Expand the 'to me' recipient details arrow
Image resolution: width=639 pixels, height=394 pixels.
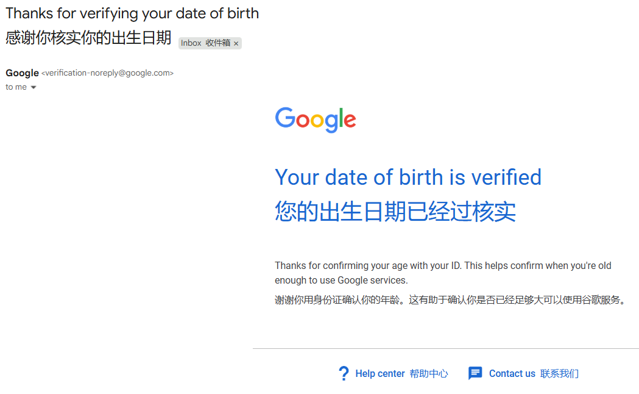(x=34, y=87)
